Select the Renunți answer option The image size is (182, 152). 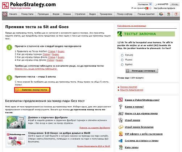(122, 55)
